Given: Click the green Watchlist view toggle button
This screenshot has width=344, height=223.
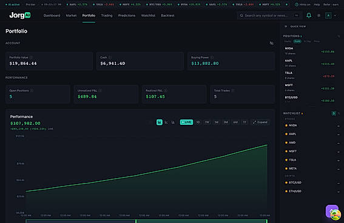Looking at the screenshot, I should [x=334, y=113].
